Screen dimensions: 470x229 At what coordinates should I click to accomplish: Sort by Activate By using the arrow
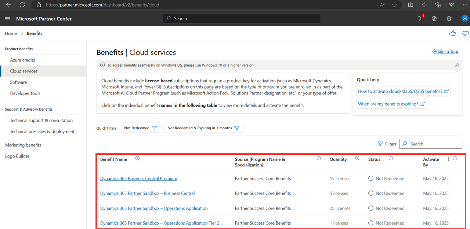pos(448,159)
